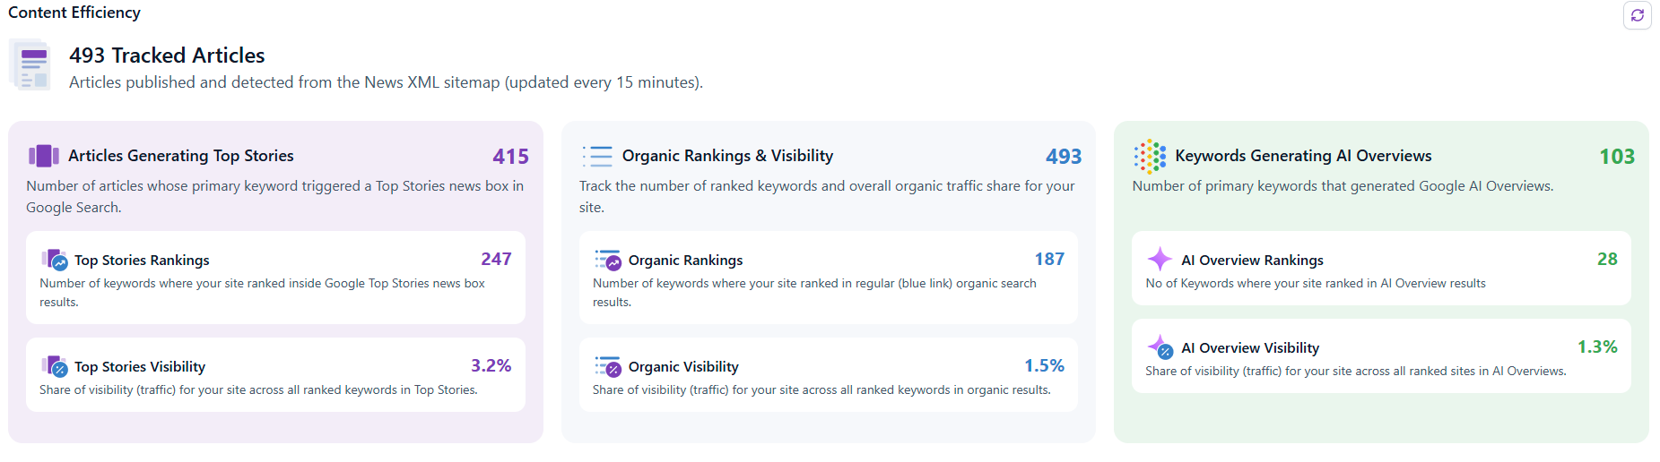Screen dimensions: 1660x462
Task: Click the Organic Rankings card icon
Action: click(608, 261)
